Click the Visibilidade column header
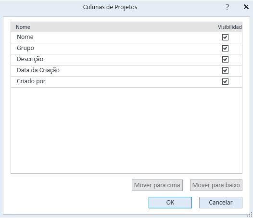The height and width of the screenshot is (218, 253). point(229,27)
